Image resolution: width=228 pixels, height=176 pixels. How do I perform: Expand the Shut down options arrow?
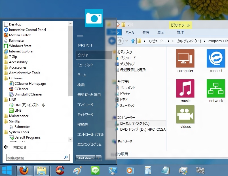[98, 158]
